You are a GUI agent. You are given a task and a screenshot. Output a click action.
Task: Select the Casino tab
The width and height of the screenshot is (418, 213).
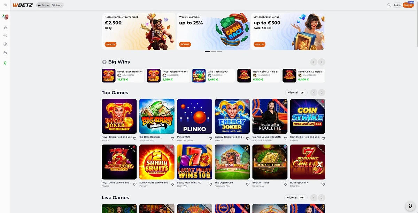(43, 5)
